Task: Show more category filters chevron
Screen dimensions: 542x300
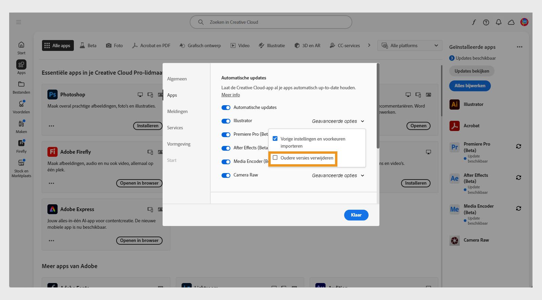Action: tap(369, 45)
